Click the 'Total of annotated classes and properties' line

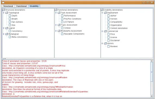(24, 61)
